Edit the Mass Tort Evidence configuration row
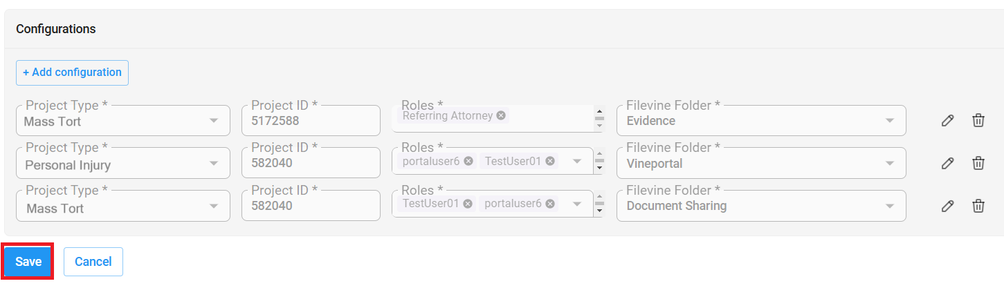This screenshot has height=288, width=1004. point(948,121)
